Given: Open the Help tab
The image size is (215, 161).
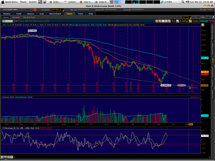Looking at the screenshot, I should pos(90,14).
